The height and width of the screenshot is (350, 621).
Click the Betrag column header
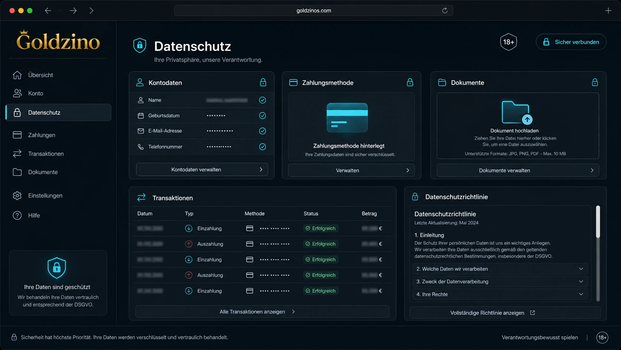369,213
